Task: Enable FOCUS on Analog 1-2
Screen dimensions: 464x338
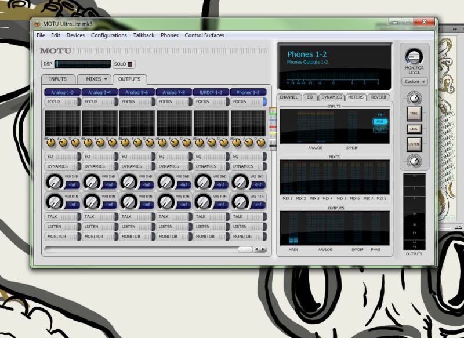Action: click(x=63, y=101)
